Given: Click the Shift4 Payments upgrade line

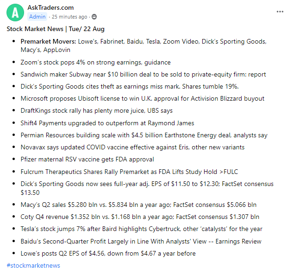Looking at the screenshot, I should pos(107,123).
